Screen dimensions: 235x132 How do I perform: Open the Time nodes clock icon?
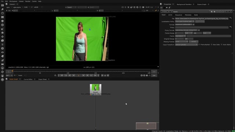(3, 13)
